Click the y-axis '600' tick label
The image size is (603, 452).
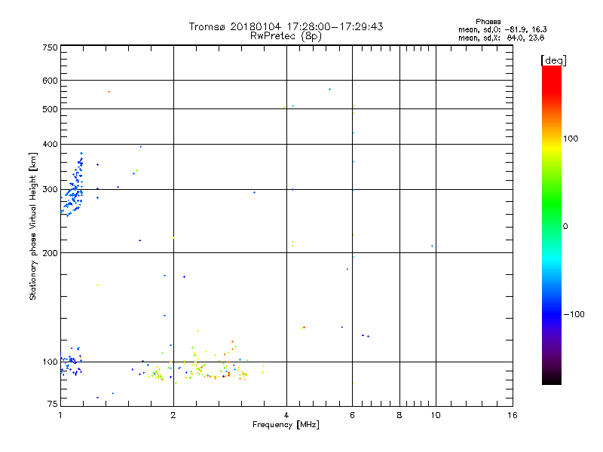50,81
